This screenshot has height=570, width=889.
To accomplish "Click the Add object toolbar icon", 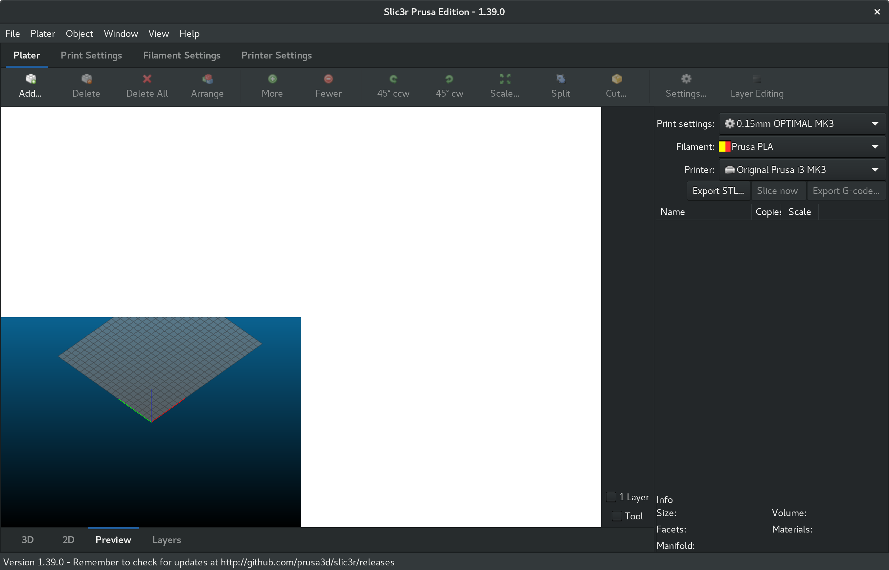I will pyautogui.click(x=30, y=79).
